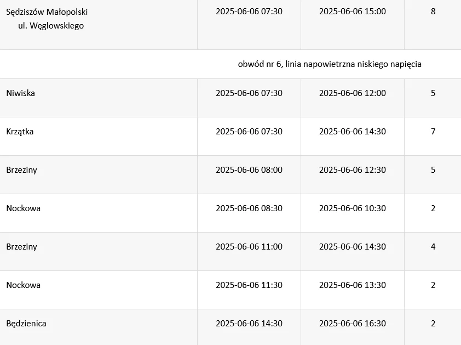This screenshot has height=345, width=461.
Task: Click duration value 4 in Brzeziny row
Action: 433,247
